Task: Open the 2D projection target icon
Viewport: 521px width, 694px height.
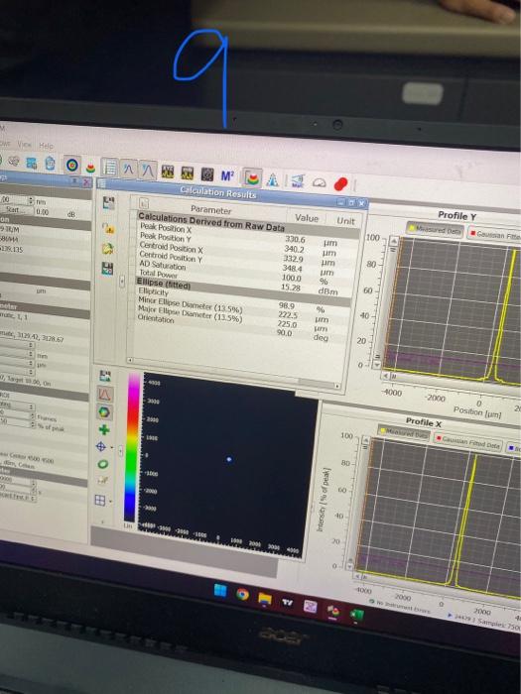Action: (72, 166)
